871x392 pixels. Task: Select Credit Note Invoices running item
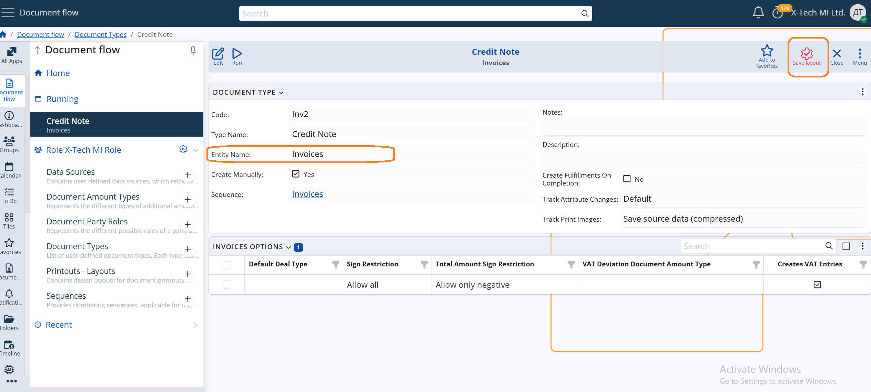(117, 125)
